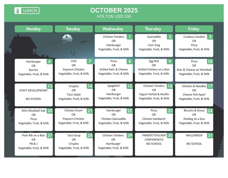Select the Pork Rib on a Bun entry

click(33, 135)
